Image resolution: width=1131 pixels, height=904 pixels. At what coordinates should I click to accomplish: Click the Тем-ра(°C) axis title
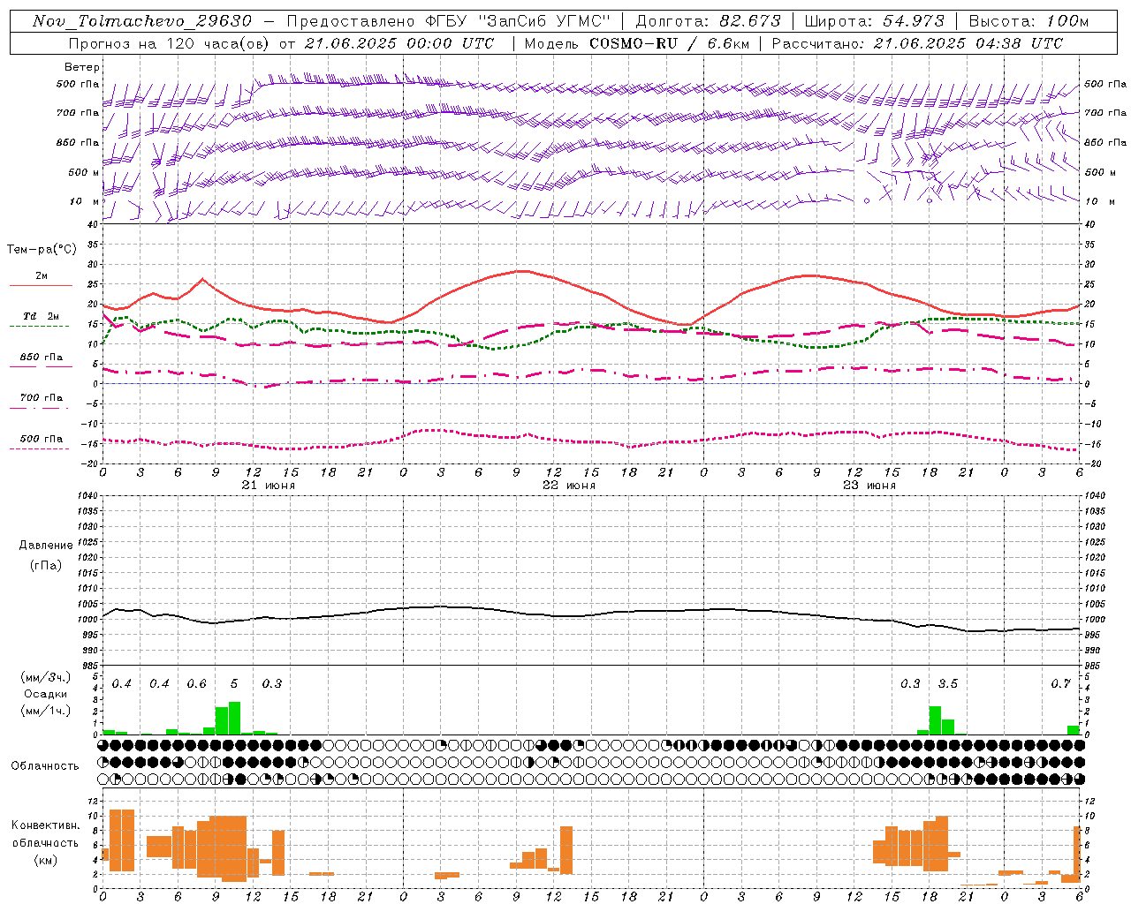[42, 249]
